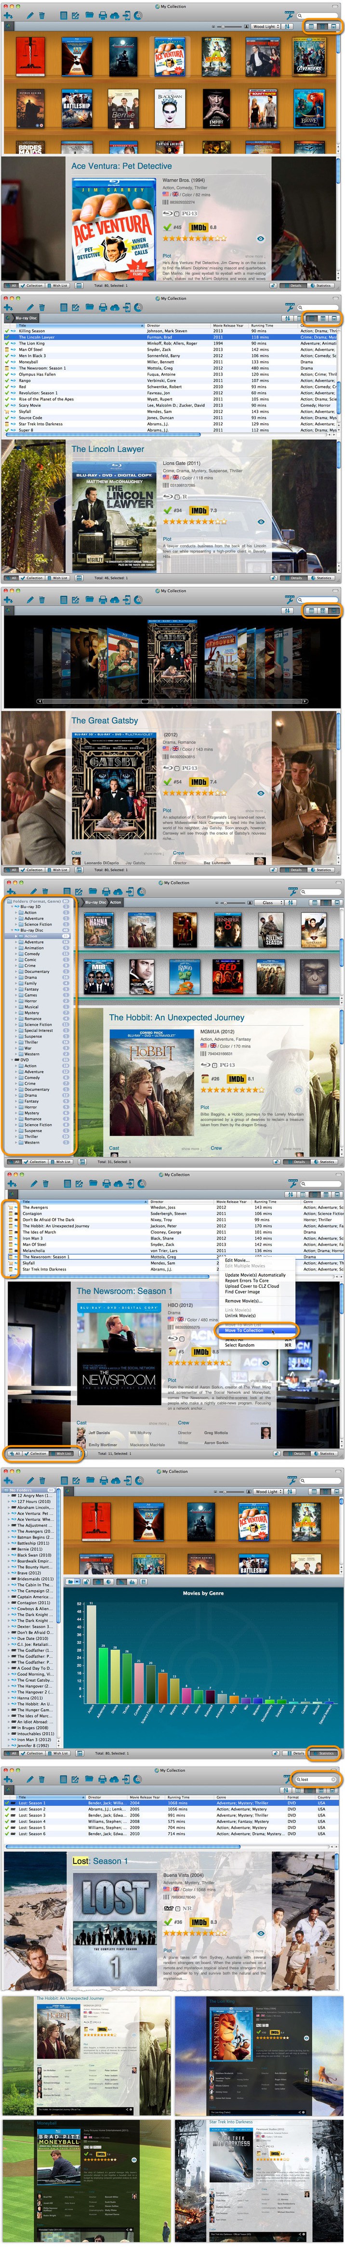Open Wood Light dropdown in the statistics window
345x2249 pixels.
tap(266, 1492)
